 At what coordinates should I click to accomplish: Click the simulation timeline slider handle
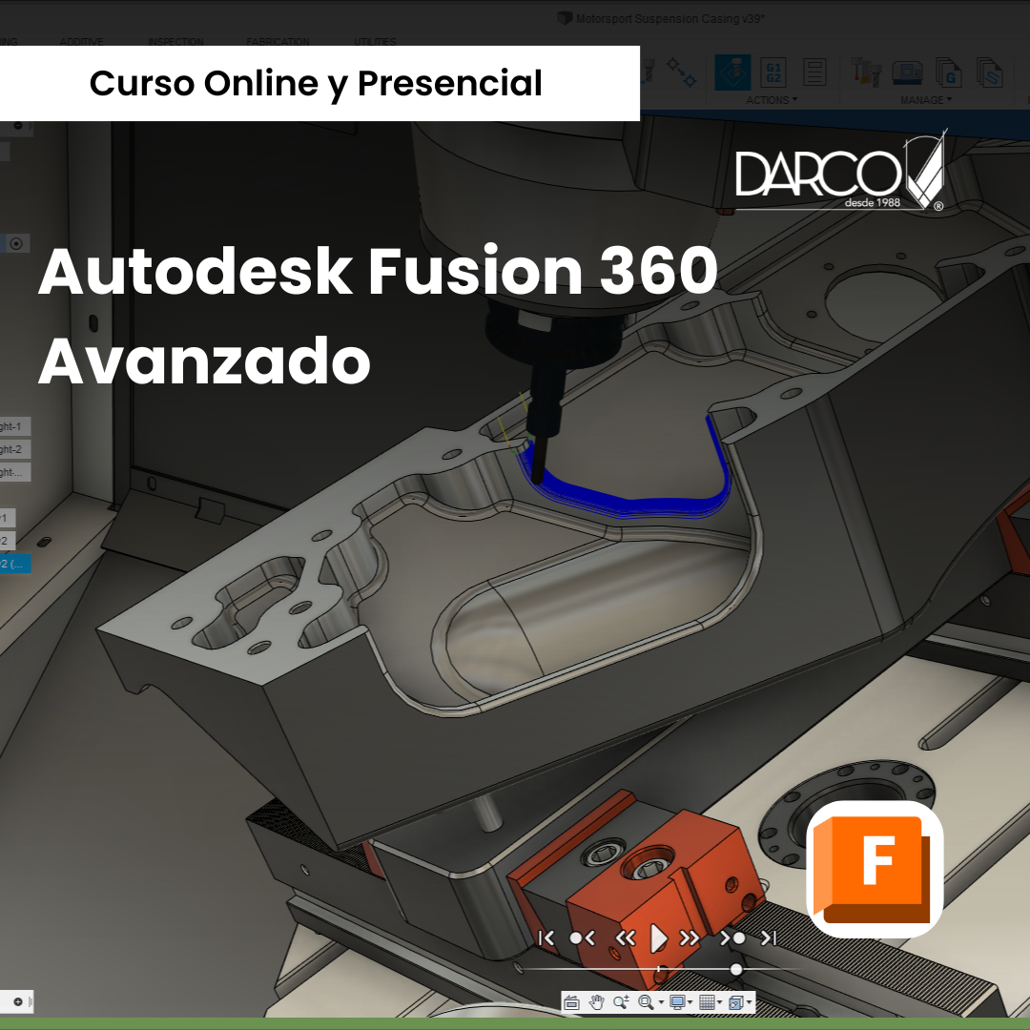pos(736,969)
